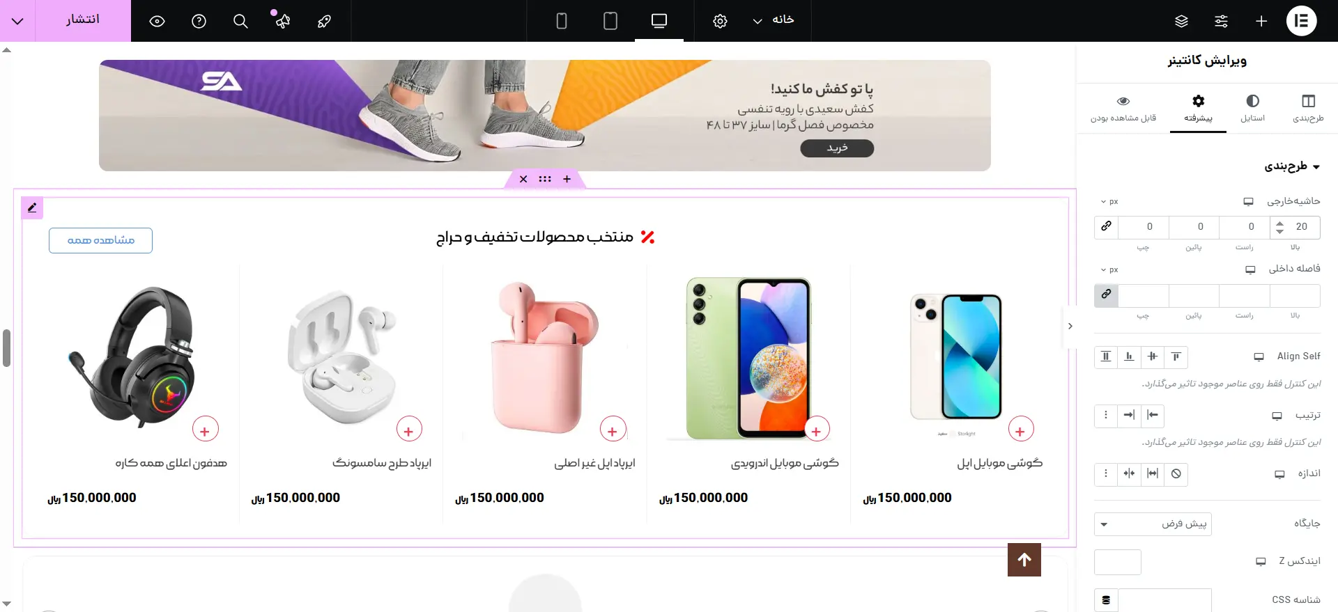
Task: Open the جایگاه position dropdown
Action: pyautogui.click(x=1153, y=524)
